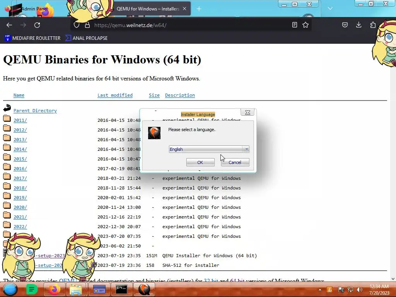Open the Action Center flag icon

pyautogui.click(x=341, y=290)
